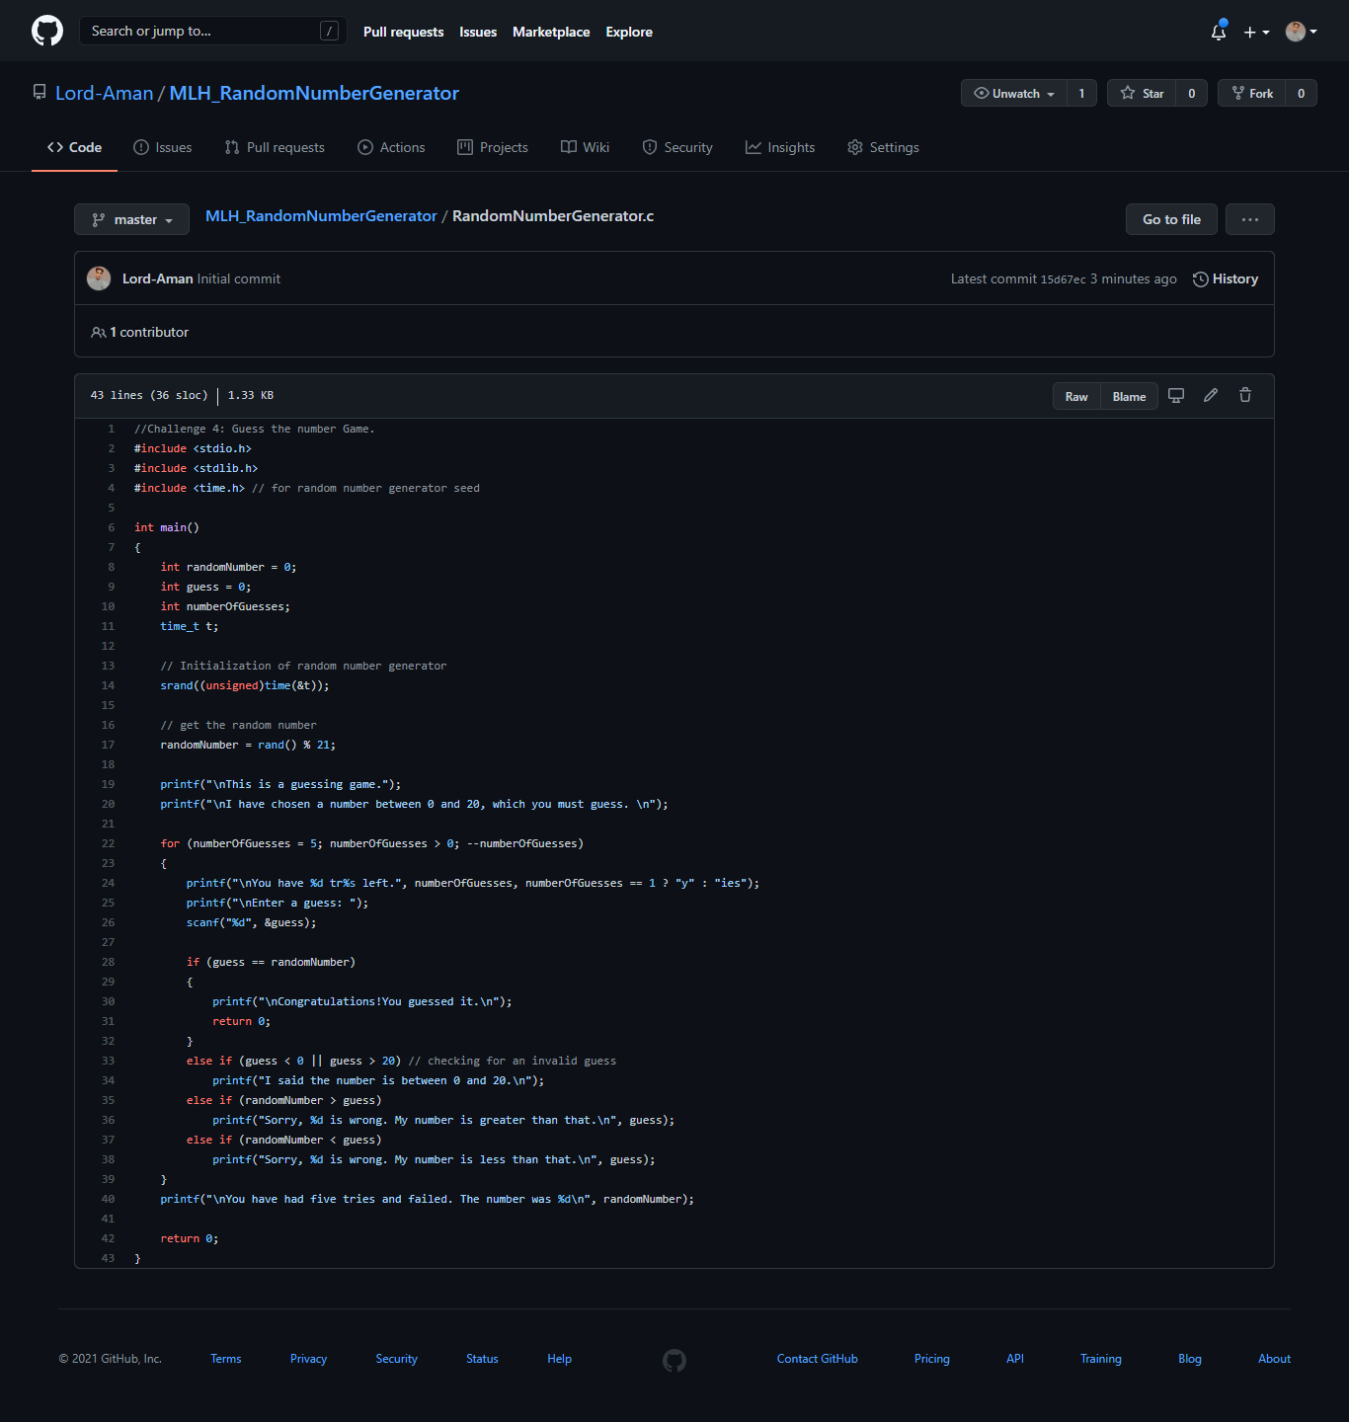Open the MLH_RandomNumberGenerator repository title link
Image resolution: width=1349 pixels, height=1422 pixels.
tap(314, 93)
